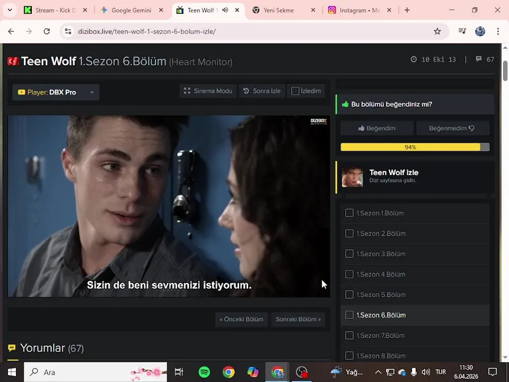509x382 pixels.
Task: Click the Beğendim thumbs-up button
Action: [377, 128]
